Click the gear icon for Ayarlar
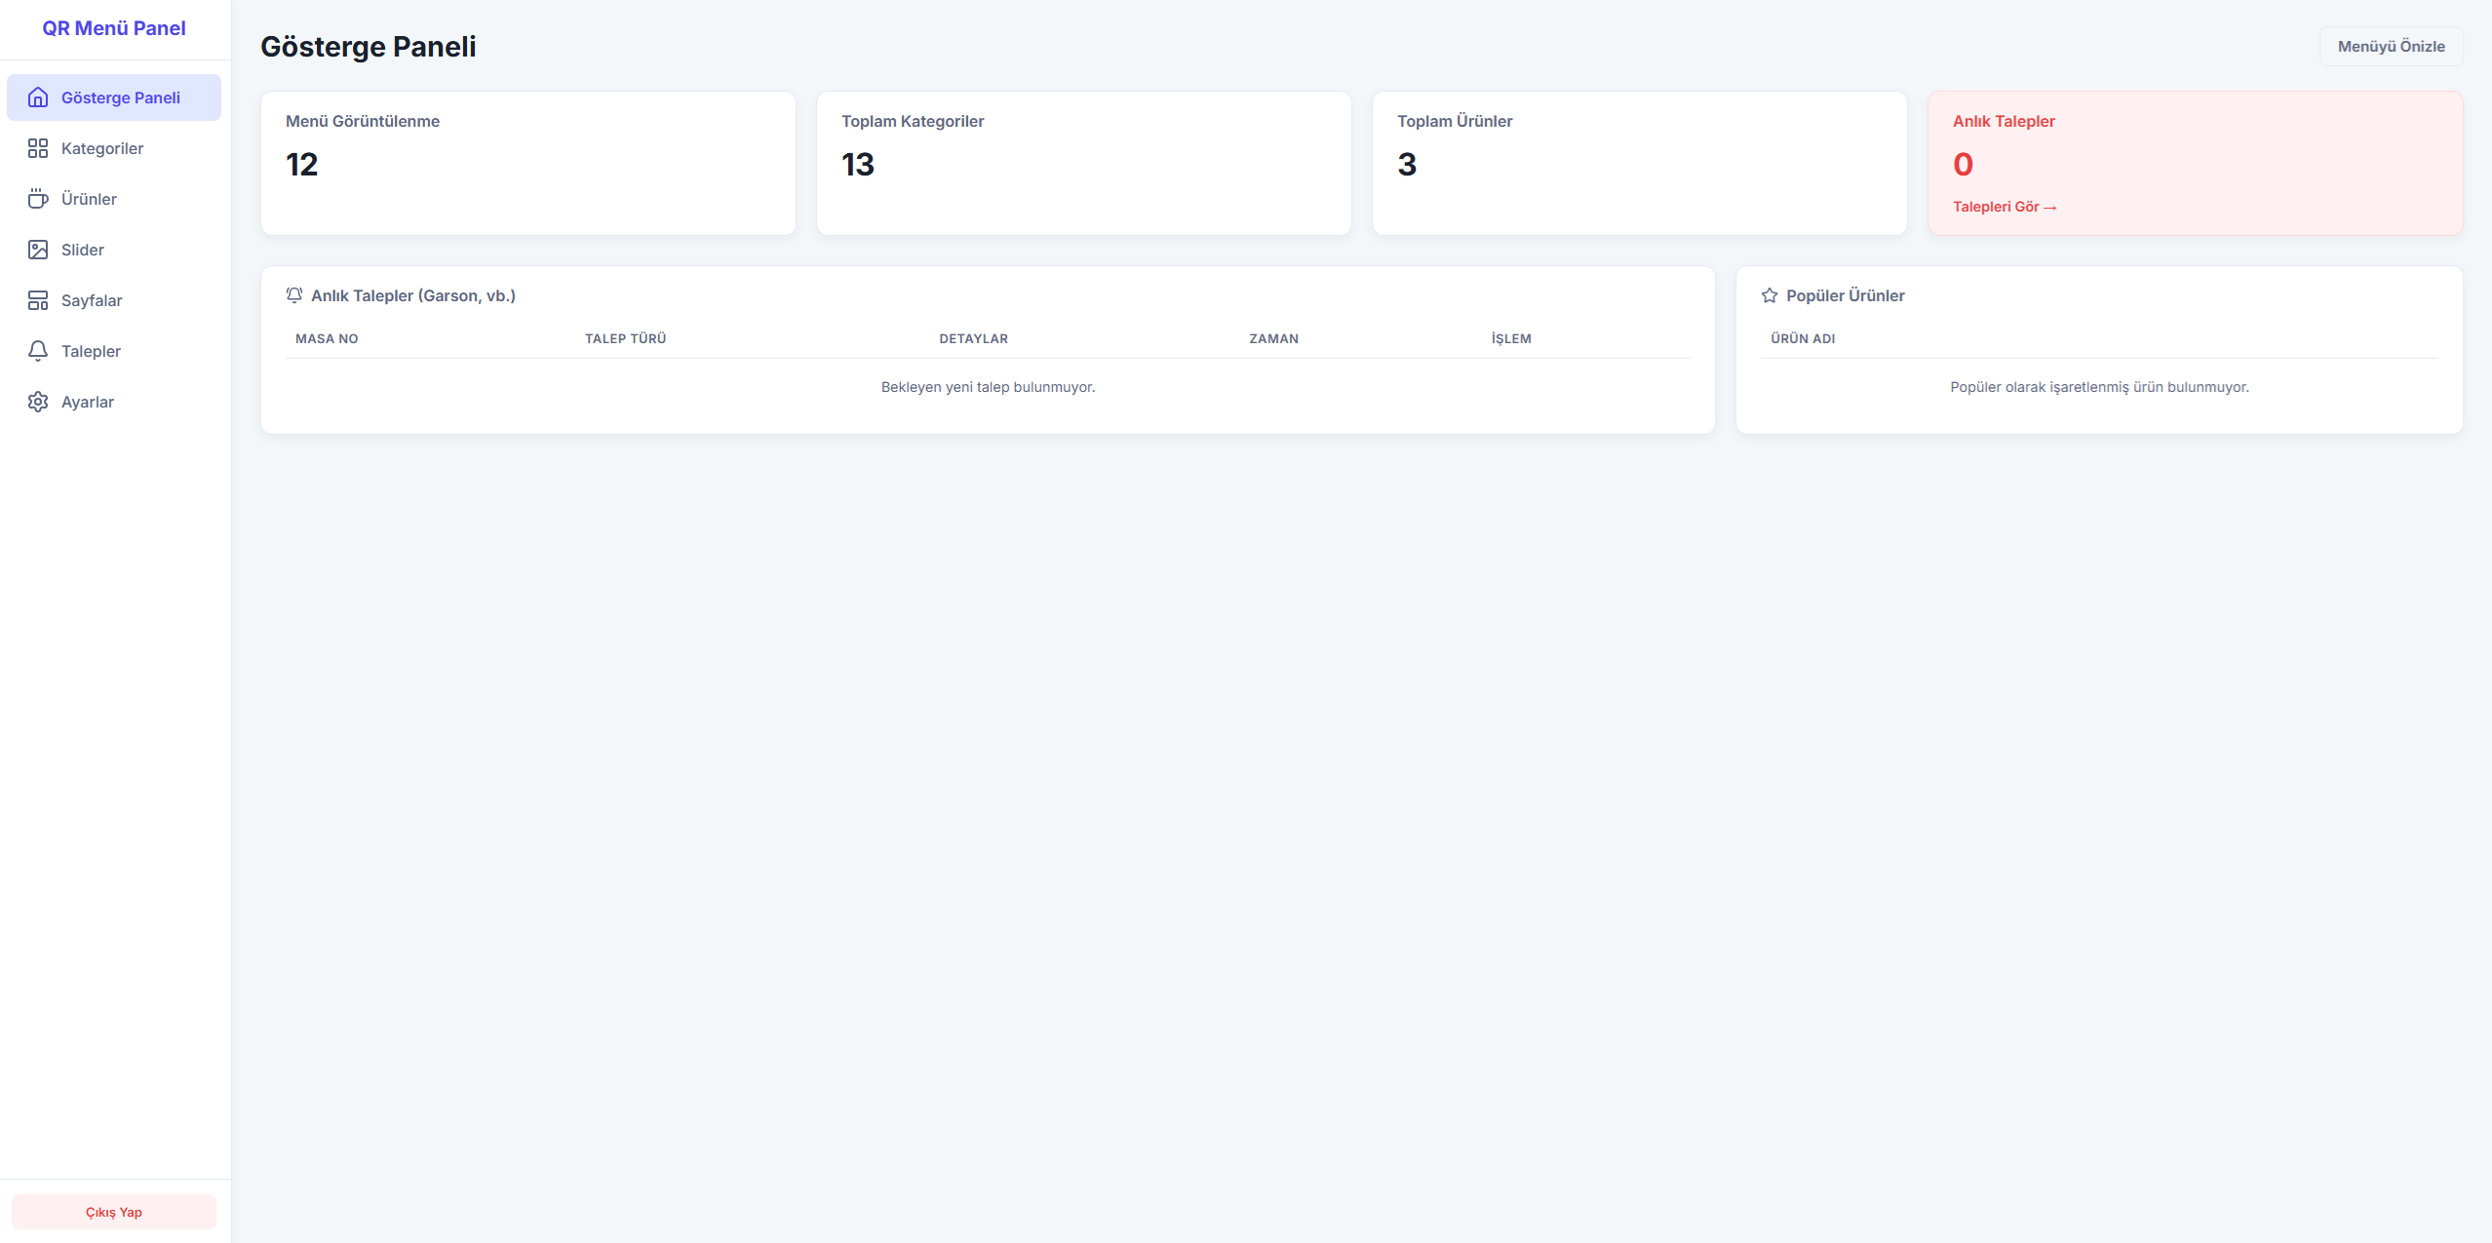Image resolution: width=2492 pixels, height=1243 pixels. (x=38, y=402)
